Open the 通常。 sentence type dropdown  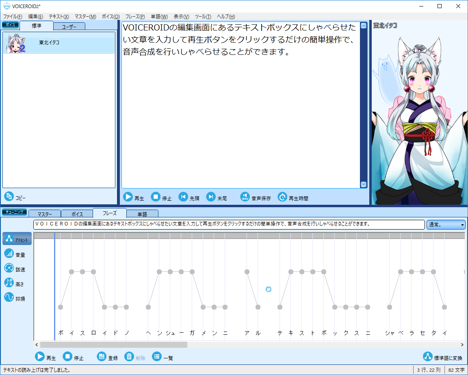click(446, 225)
